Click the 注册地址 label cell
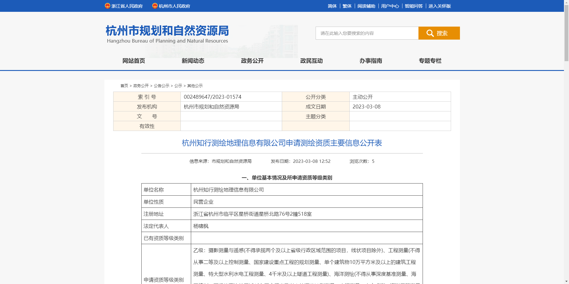This screenshot has height=284, width=569. coord(166,214)
